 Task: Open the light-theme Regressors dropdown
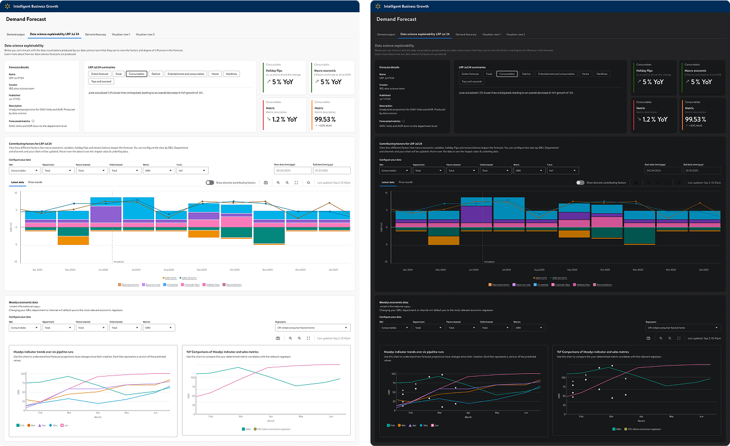[x=313, y=328]
